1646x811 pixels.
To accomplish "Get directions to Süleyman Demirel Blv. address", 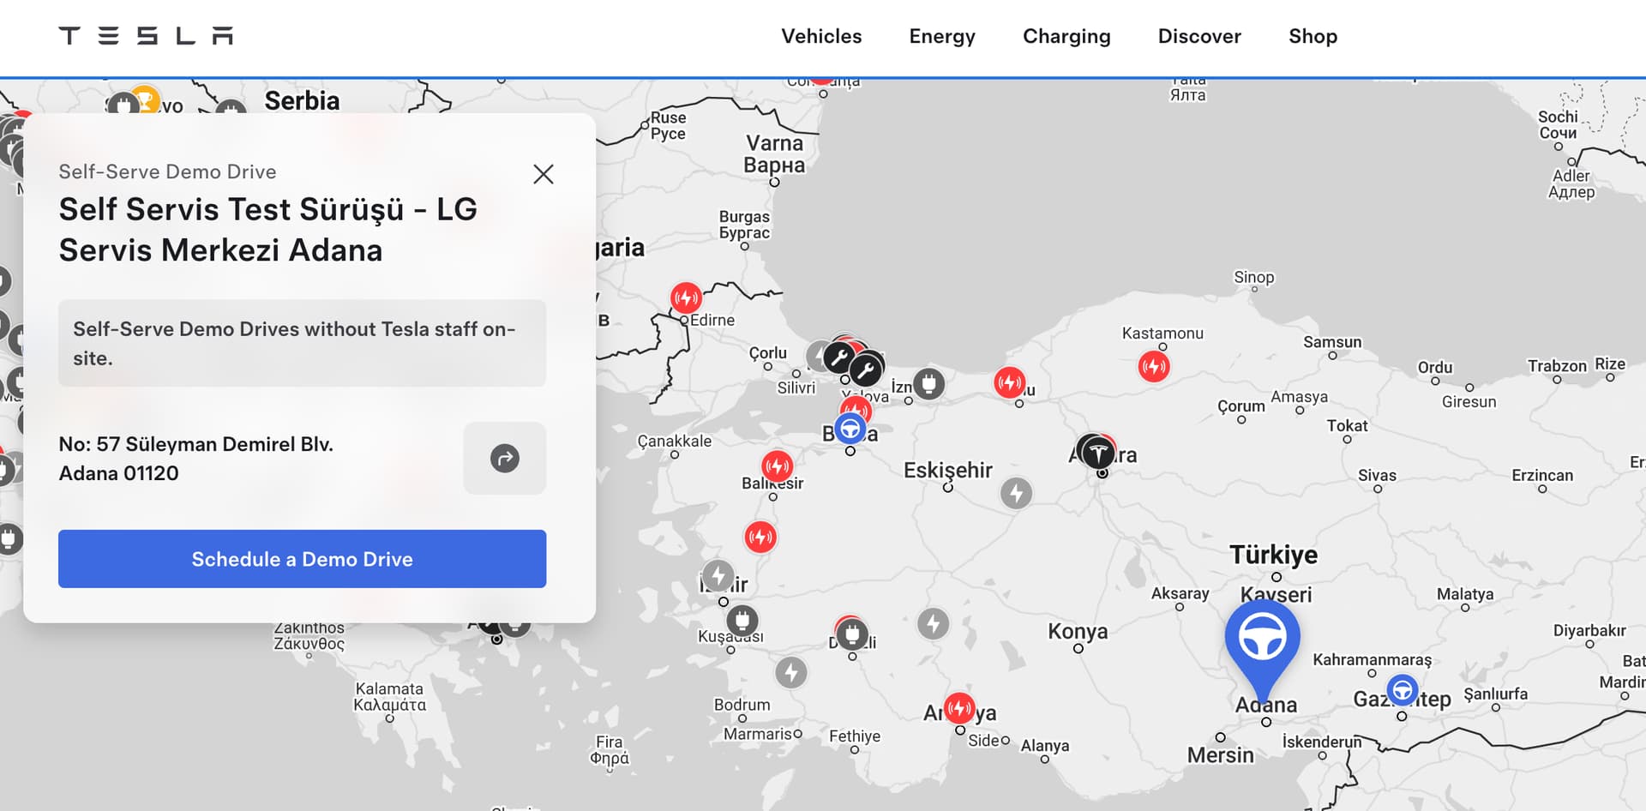I will [x=505, y=459].
